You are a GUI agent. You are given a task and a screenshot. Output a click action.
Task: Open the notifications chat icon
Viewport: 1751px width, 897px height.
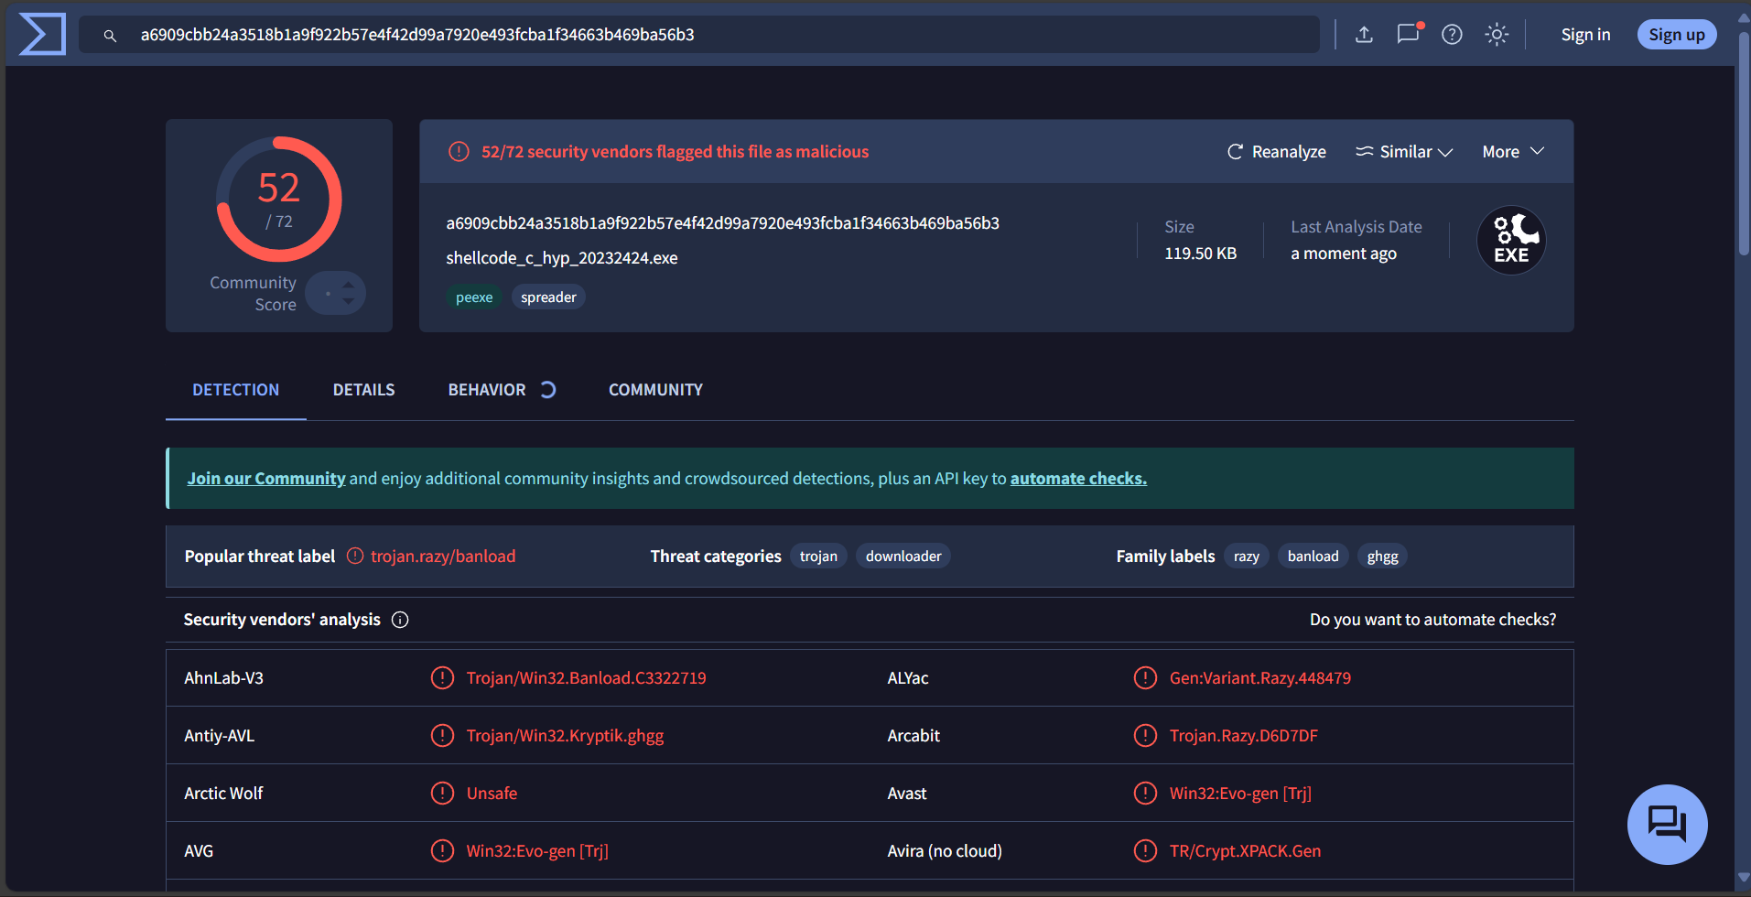pos(1409,34)
